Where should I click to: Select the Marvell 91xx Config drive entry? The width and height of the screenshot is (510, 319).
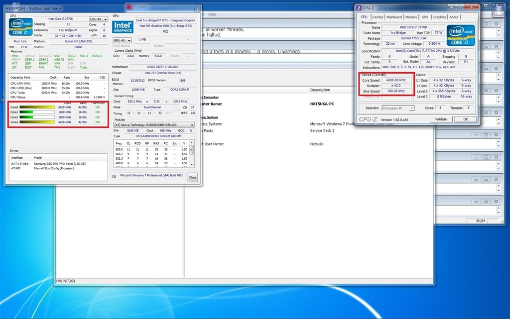[54, 168]
